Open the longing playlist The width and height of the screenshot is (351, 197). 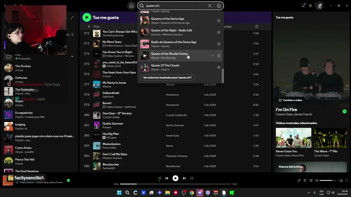[39, 126]
